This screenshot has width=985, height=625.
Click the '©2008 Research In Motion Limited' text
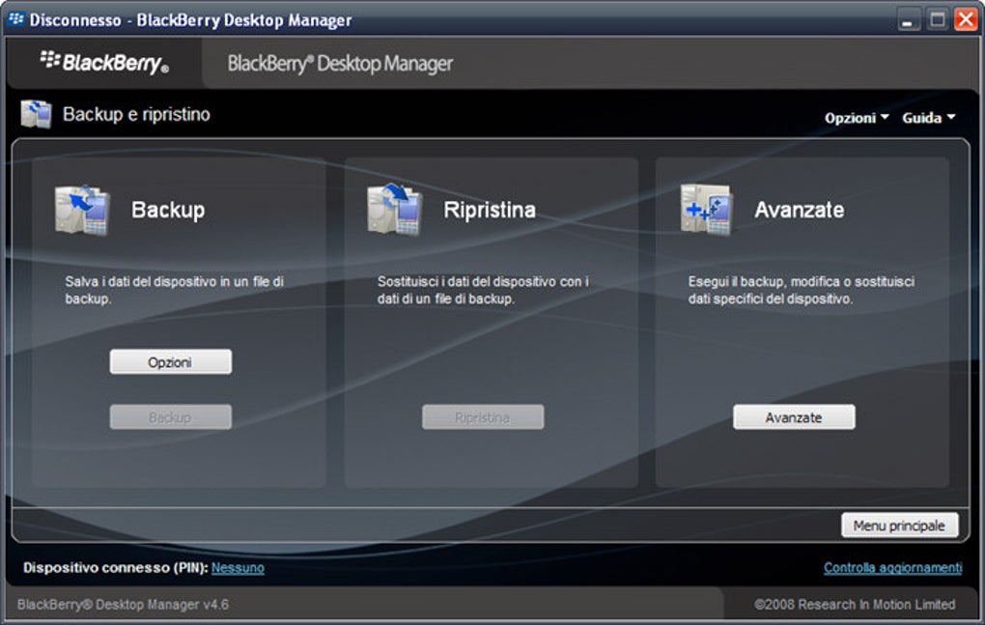pos(855,605)
